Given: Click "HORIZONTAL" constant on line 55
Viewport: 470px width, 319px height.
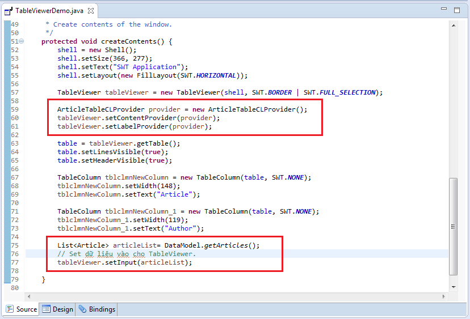Looking at the screenshot, I should pos(216,75).
